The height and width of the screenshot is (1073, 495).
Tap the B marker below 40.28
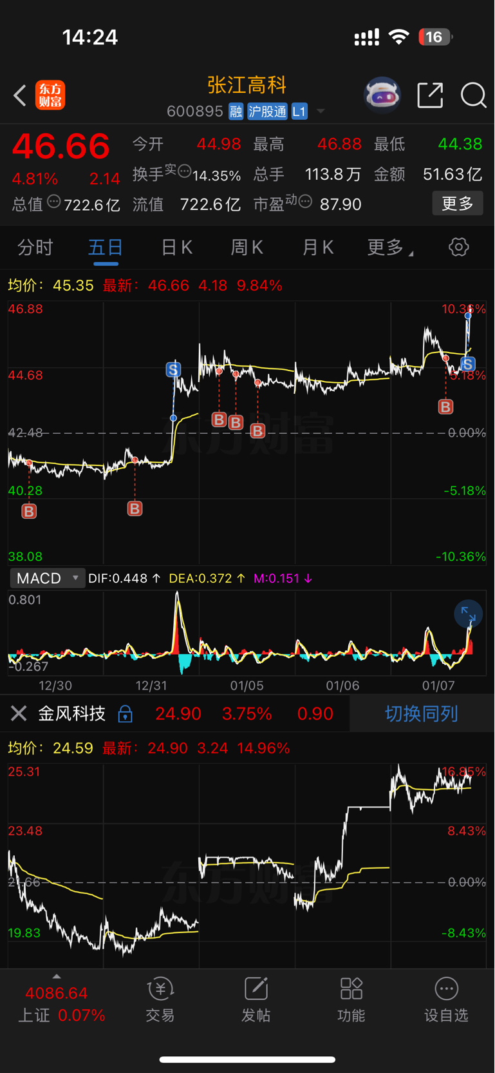tap(29, 511)
